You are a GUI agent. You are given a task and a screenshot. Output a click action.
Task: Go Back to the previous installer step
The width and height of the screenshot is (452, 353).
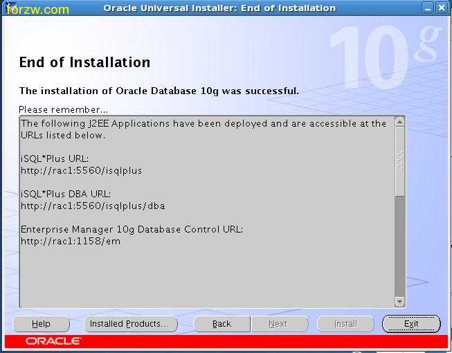coord(222,323)
